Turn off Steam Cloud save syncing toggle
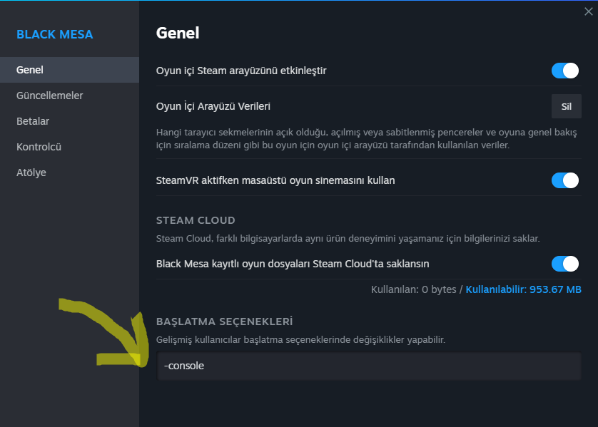The height and width of the screenshot is (427, 598). 565,264
